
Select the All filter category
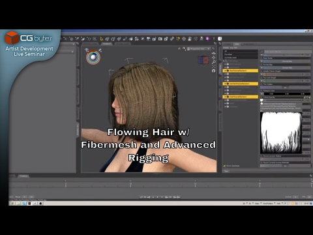[x=241, y=51]
